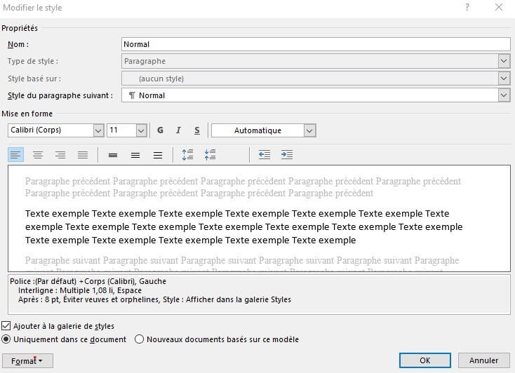Screen dimensions: 515x373
Task: Set single line spacing
Action: (113, 155)
